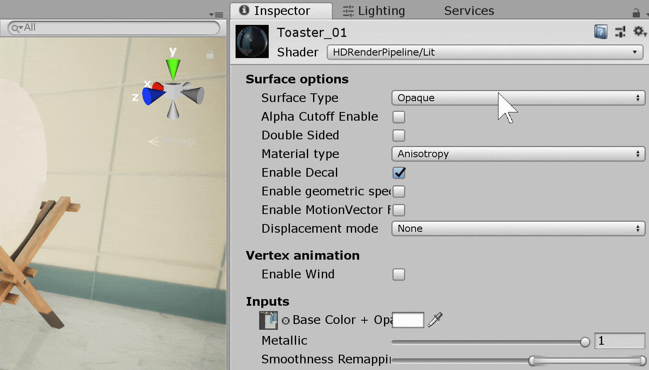Enable the Alpha Cutoff checkbox
Screen dimensions: 649x370
[x=399, y=117]
